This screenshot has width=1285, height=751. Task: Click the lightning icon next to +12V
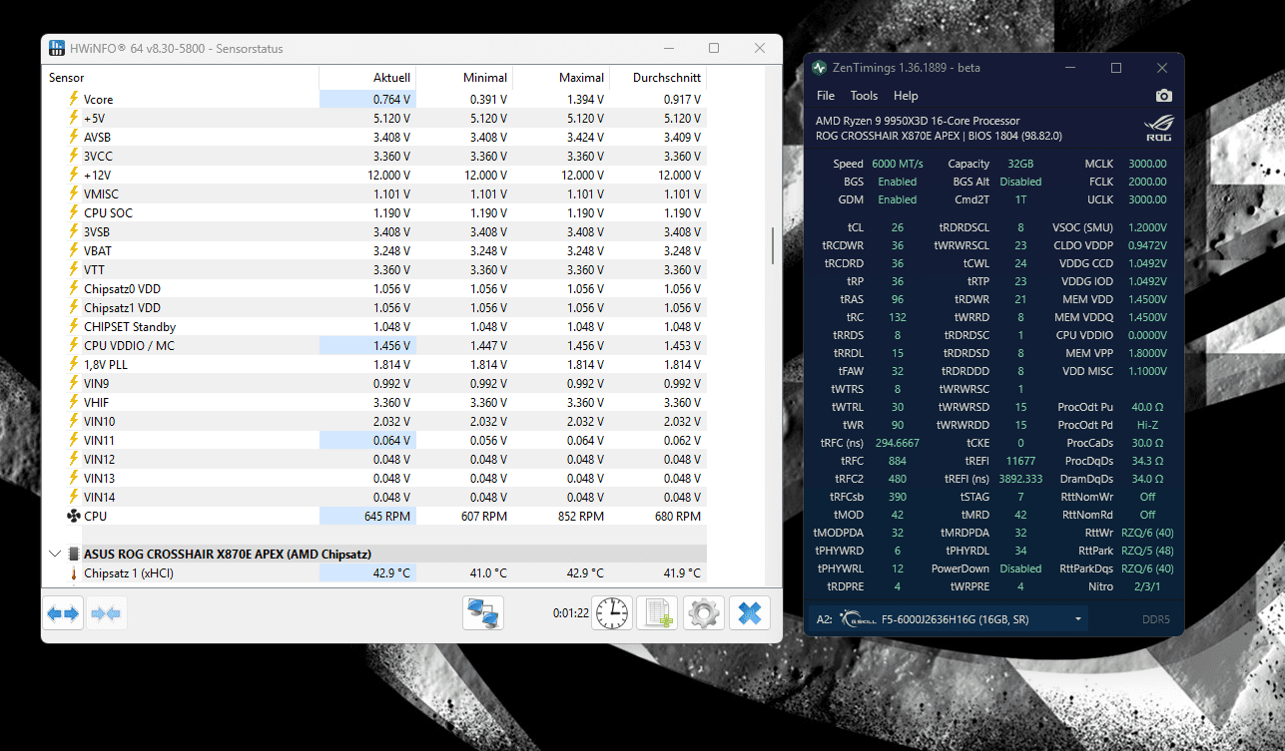tap(73, 175)
